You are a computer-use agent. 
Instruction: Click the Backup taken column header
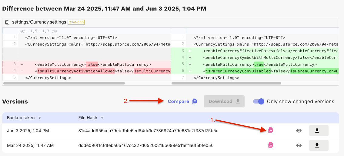21,118
